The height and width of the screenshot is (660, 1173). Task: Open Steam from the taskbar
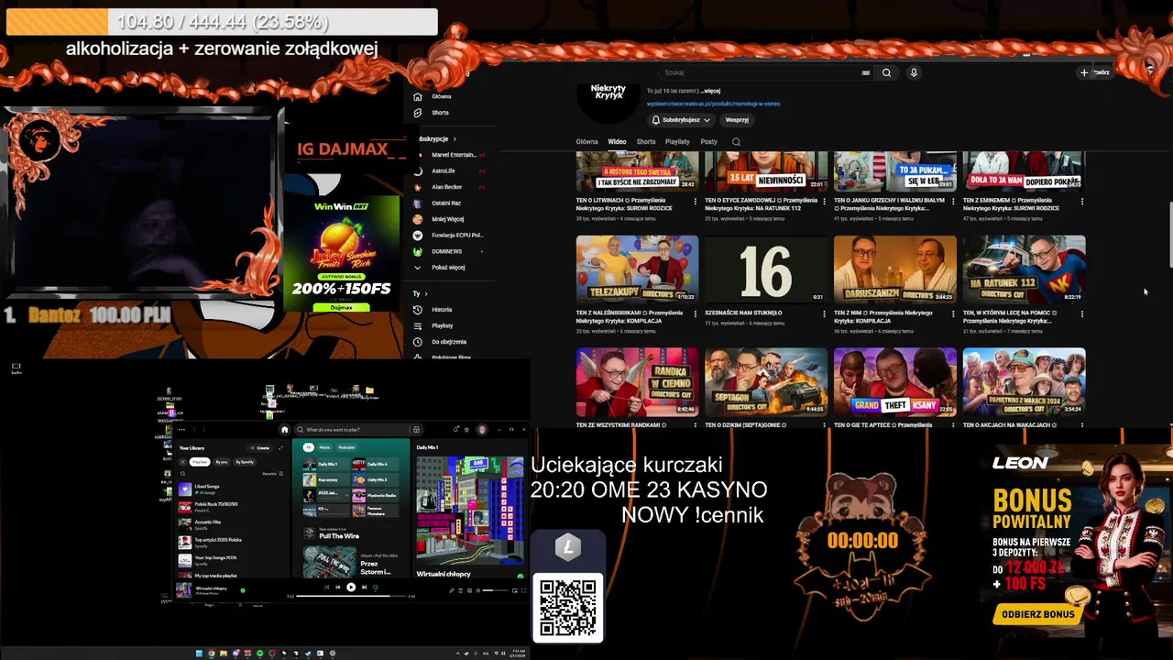click(308, 654)
